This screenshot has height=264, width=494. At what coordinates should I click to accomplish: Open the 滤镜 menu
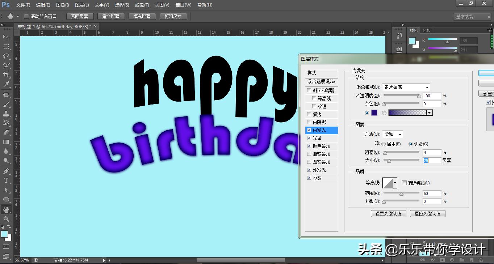[x=142, y=5]
